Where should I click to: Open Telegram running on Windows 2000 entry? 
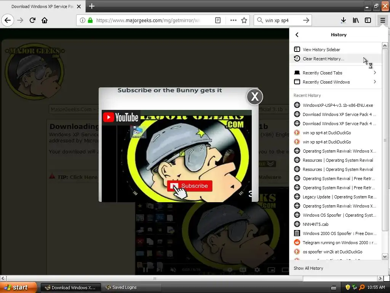click(336, 243)
